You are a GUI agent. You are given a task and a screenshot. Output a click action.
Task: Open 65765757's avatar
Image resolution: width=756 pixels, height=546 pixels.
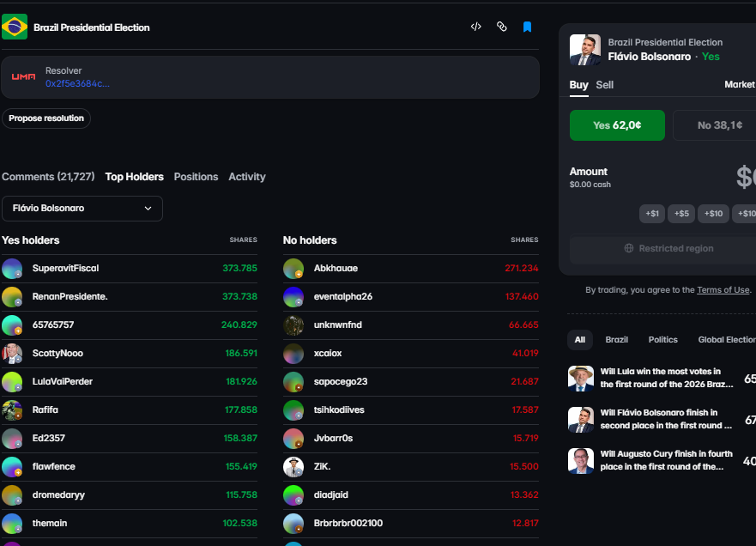12,325
